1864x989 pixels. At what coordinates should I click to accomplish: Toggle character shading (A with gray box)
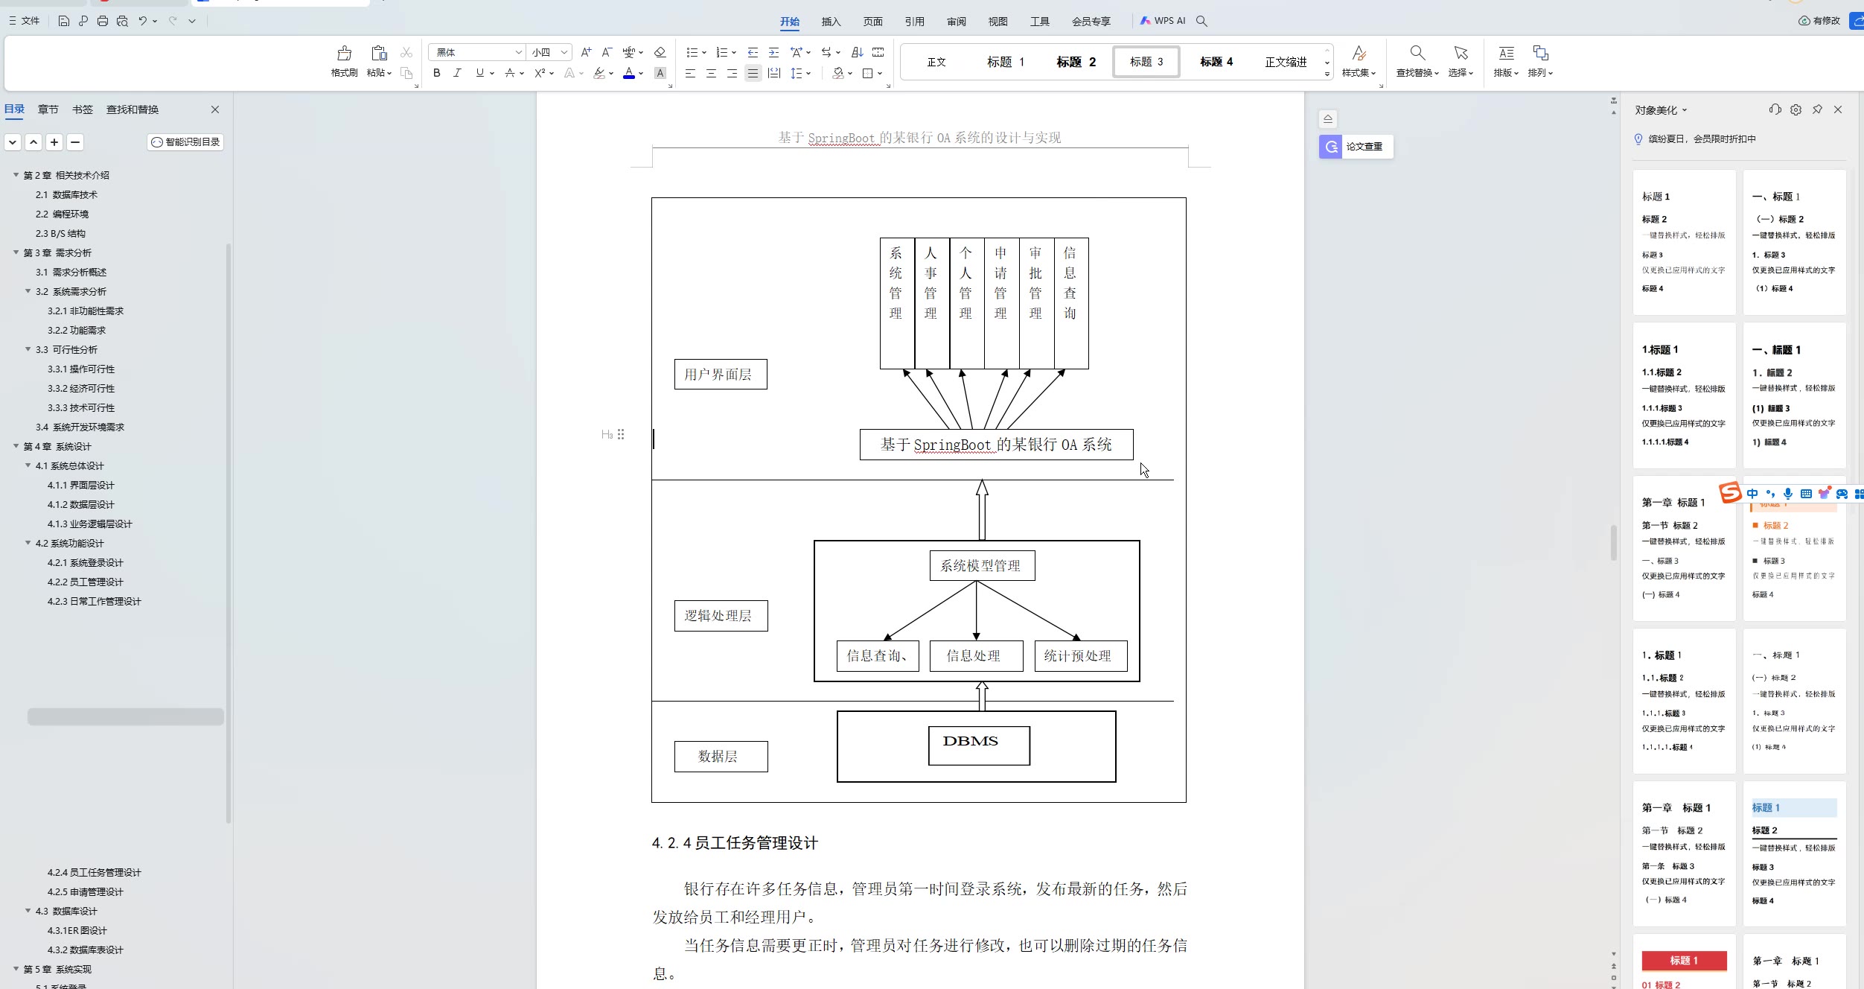(x=660, y=73)
